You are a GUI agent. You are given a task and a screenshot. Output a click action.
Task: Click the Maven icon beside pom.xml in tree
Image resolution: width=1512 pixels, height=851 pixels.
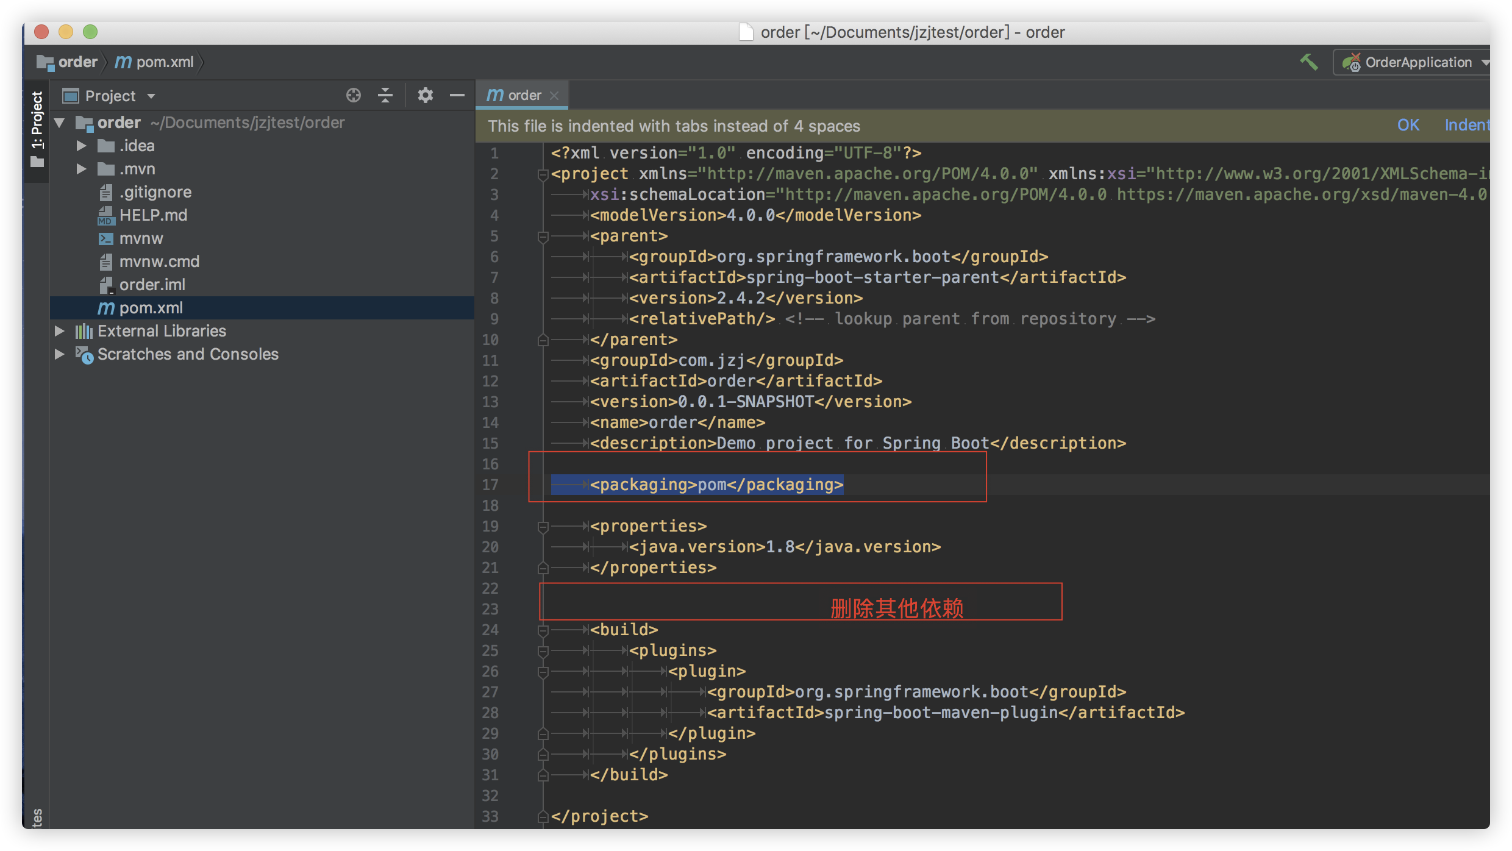(x=106, y=308)
